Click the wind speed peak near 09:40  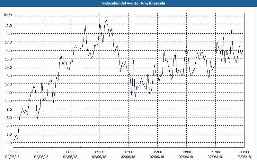pos(106,19)
